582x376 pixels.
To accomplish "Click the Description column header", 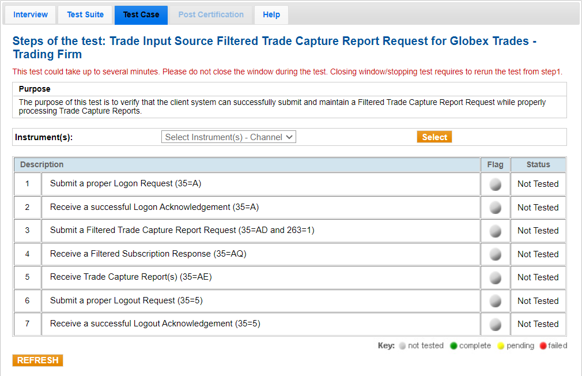I will (41, 164).
